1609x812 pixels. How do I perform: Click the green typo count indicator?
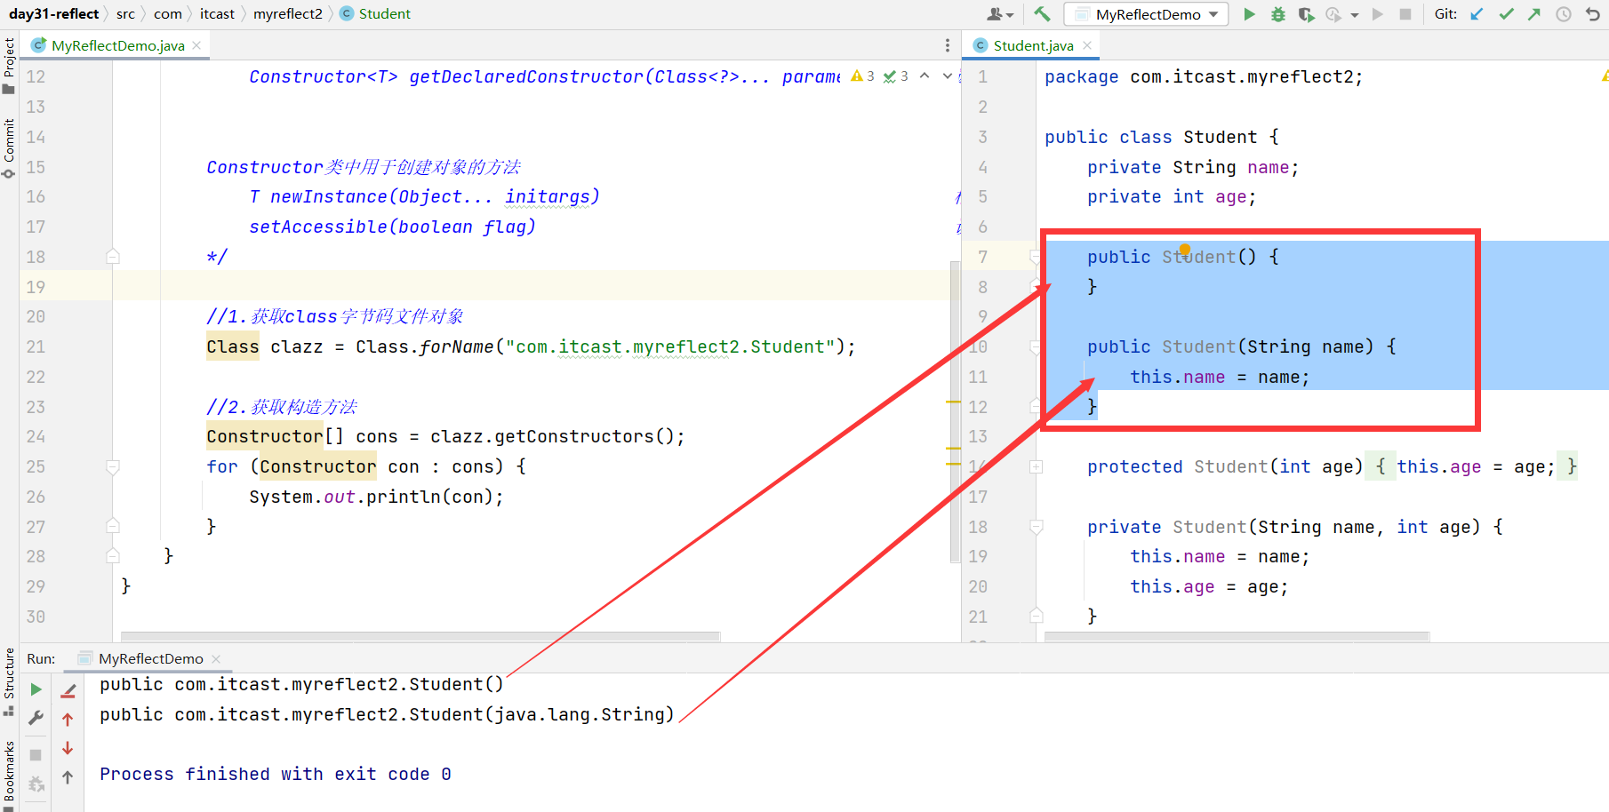tap(895, 76)
